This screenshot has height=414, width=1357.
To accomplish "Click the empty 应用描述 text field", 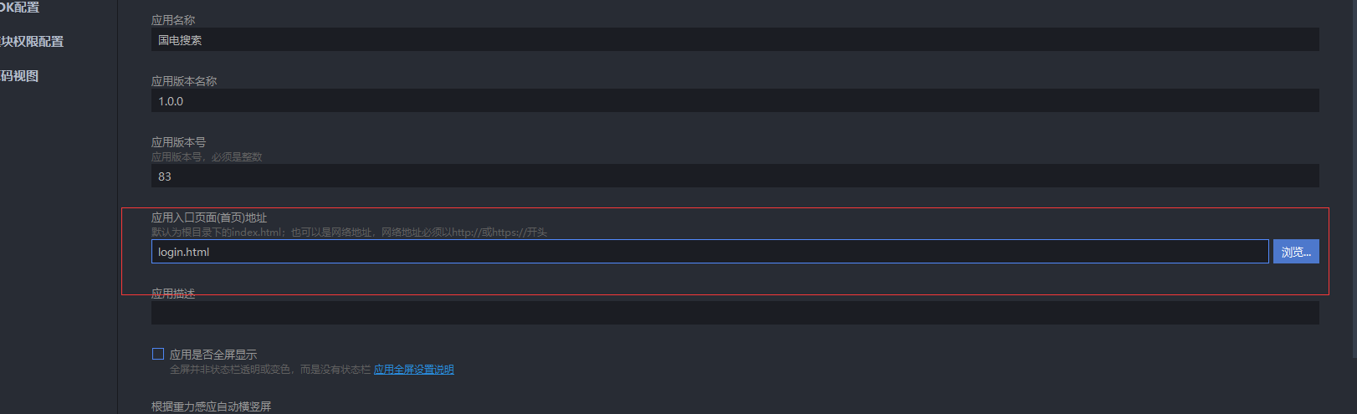I will tap(735, 313).
